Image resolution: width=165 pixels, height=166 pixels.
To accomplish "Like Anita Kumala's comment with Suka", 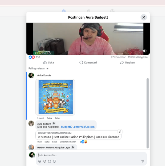I will 49,118.
